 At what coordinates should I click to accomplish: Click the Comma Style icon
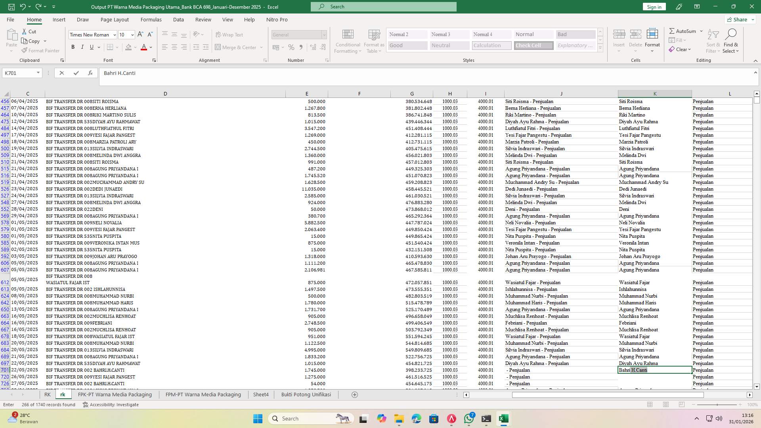click(301, 47)
